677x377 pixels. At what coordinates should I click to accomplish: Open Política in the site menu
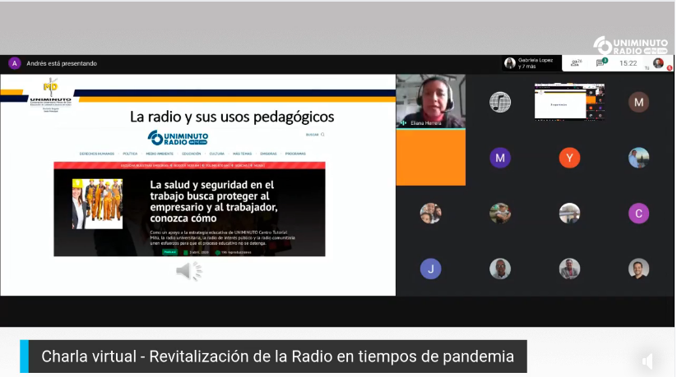coord(130,154)
